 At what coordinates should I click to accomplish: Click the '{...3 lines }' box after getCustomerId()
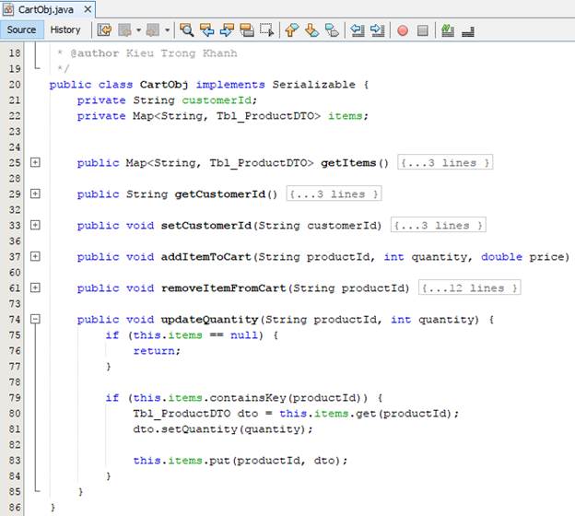[x=334, y=193]
